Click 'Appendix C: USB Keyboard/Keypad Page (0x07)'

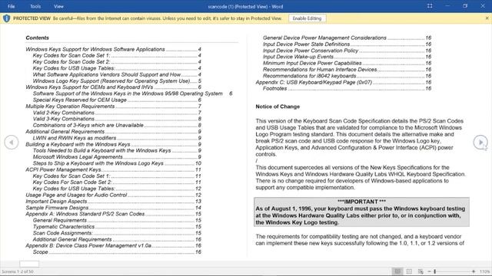[x=344, y=82]
